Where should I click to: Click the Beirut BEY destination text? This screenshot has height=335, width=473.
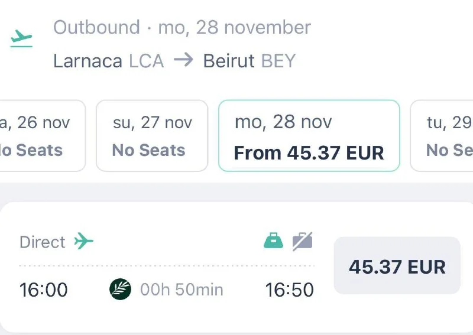[x=249, y=61]
